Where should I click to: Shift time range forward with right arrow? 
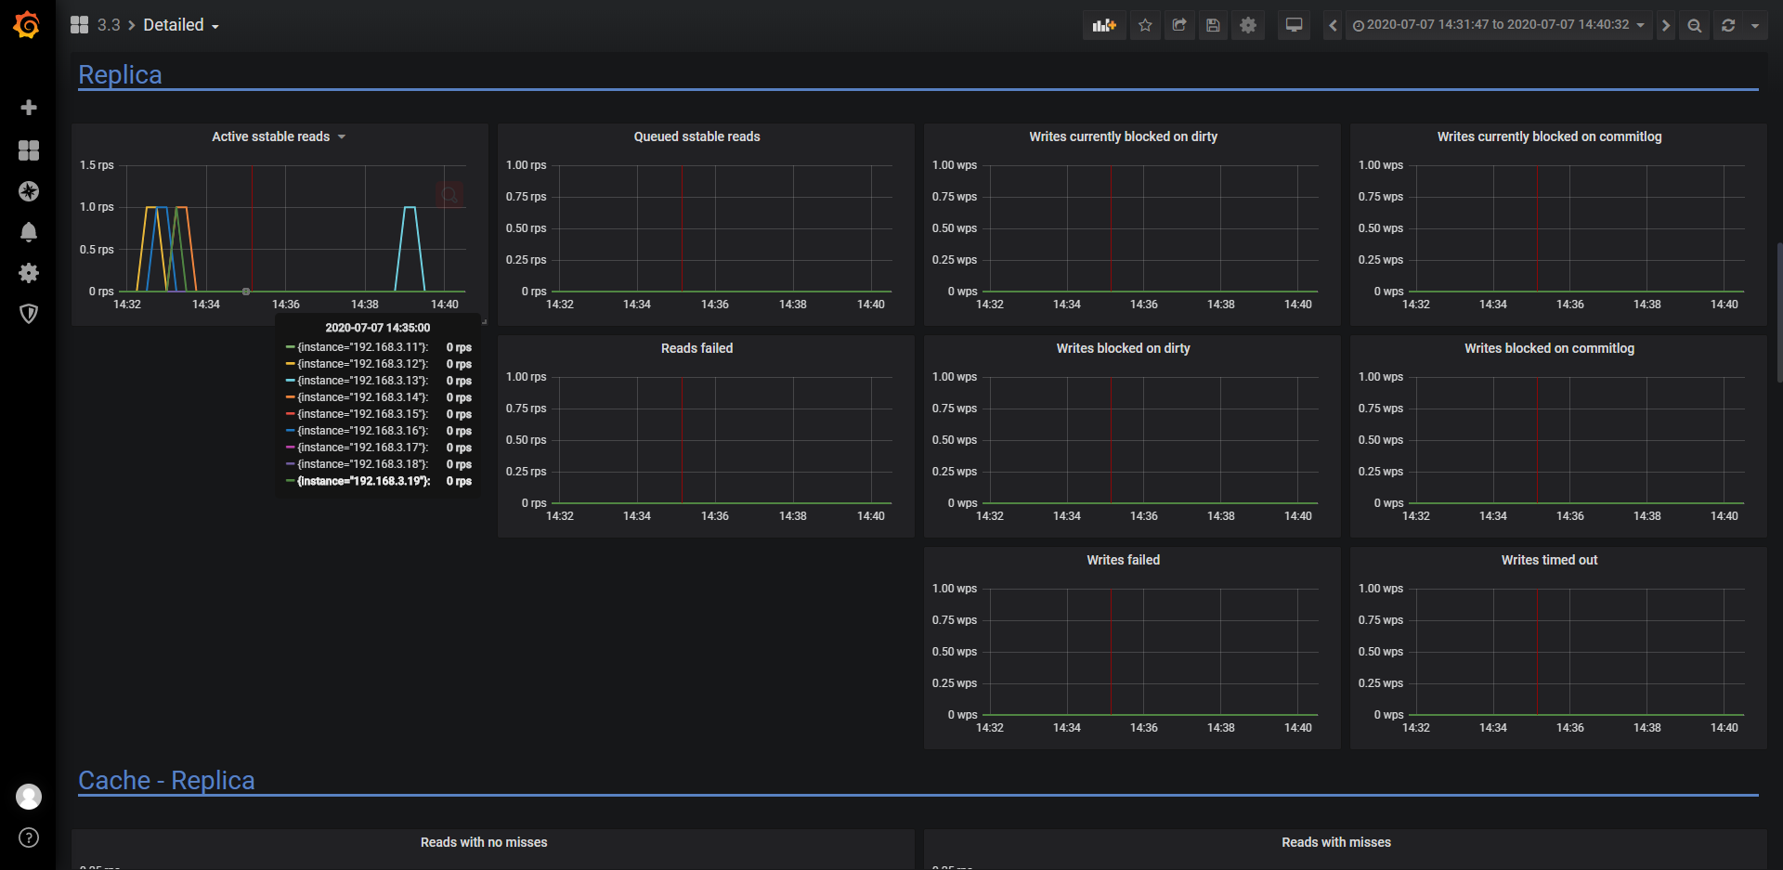click(x=1665, y=25)
